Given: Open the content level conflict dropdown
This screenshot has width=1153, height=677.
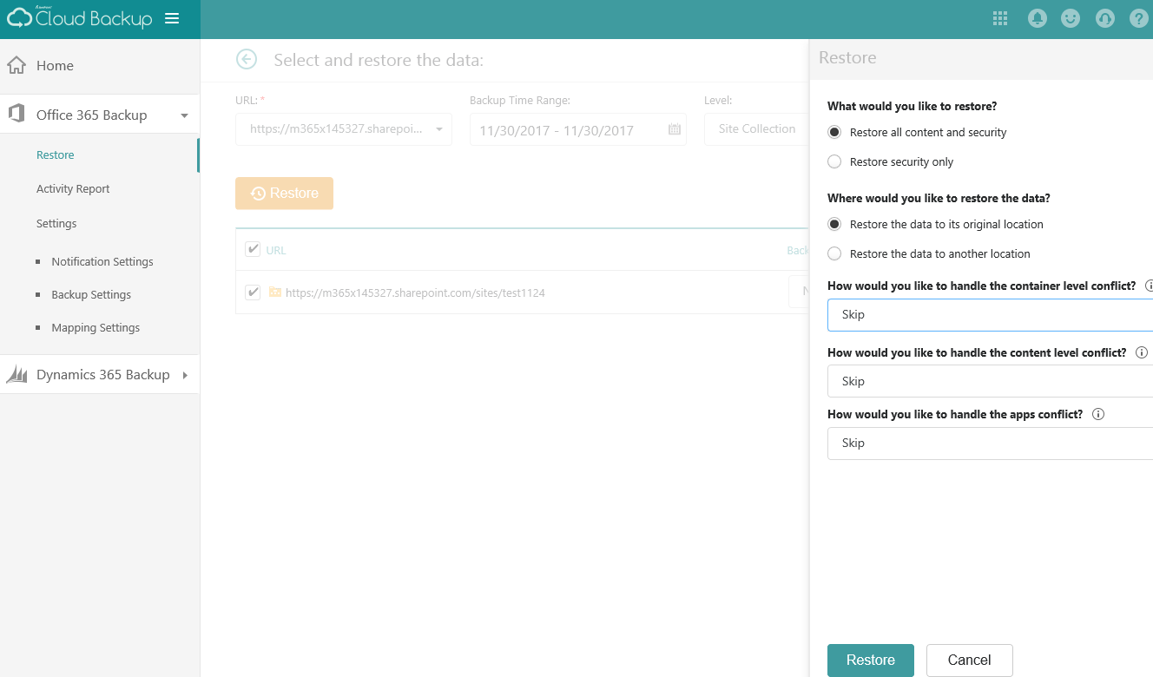Looking at the screenshot, I should pyautogui.click(x=990, y=381).
